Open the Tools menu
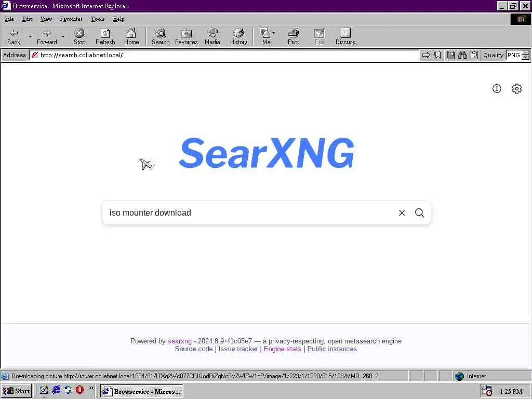Viewport: 532px width, 399px height. pyautogui.click(x=98, y=19)
